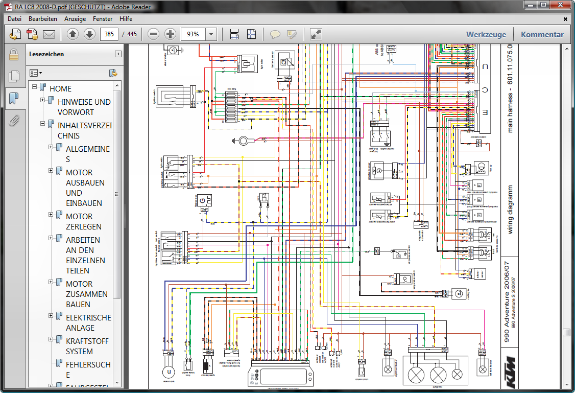
Task: Click the next page arrow button
Action: point(89,34)
